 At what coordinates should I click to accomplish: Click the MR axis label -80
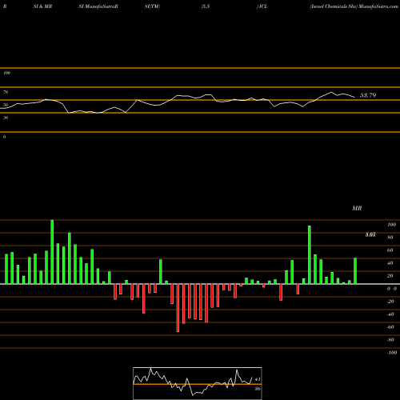coord(390,340)
